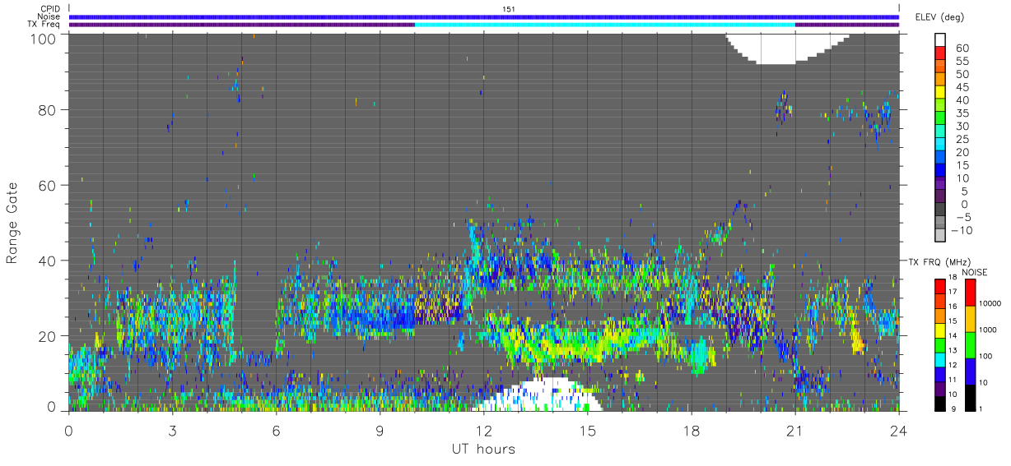
Task: Click UT hours tick label 15
Action: tap(588, 430)
